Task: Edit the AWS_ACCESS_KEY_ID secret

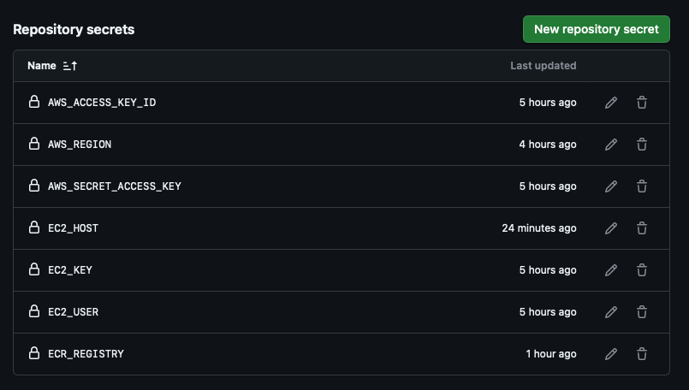Action: click(x=611, y=103)
